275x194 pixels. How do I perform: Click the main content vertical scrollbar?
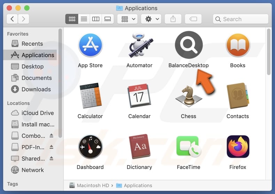pyautogui.click(x=269, y=52)
